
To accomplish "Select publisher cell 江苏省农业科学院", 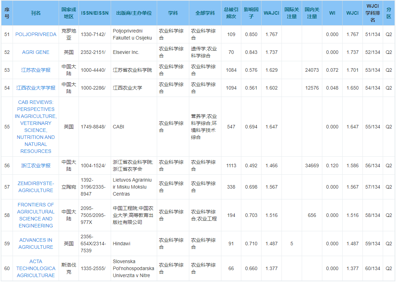I will pos(134,70).
